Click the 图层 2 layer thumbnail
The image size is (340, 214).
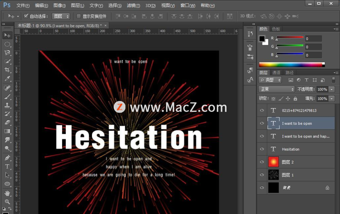(273, 162)
